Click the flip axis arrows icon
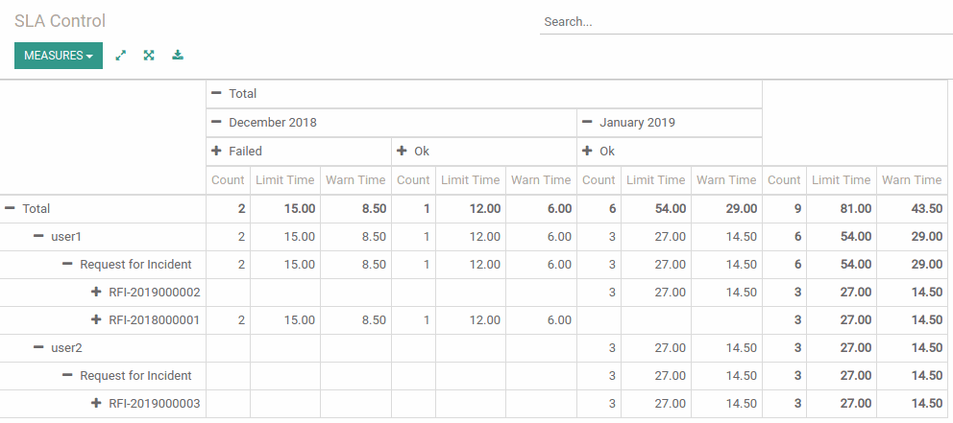953x423 pixels. click(x=121, y=56)
